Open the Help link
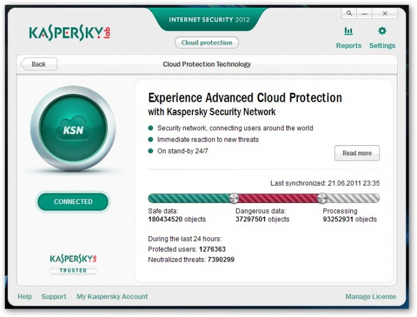417x317 pixels. [24, 296]
